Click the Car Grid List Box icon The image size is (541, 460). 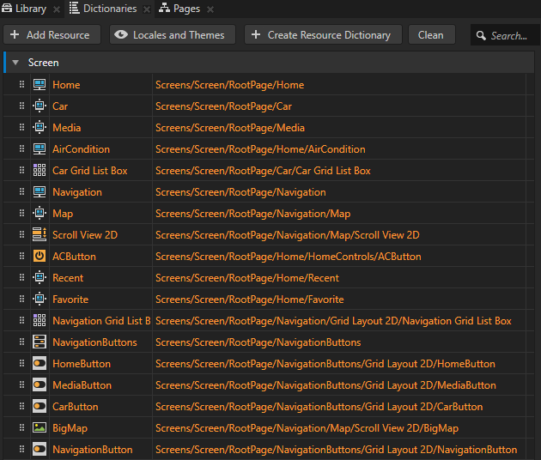click(40, 171)
